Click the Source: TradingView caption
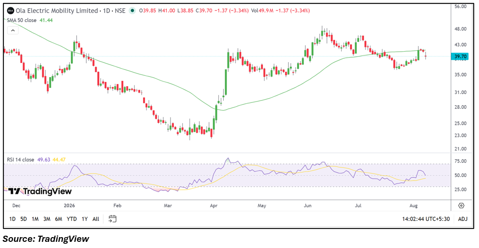This screenshot has height=248, width=479. [46, 239]
